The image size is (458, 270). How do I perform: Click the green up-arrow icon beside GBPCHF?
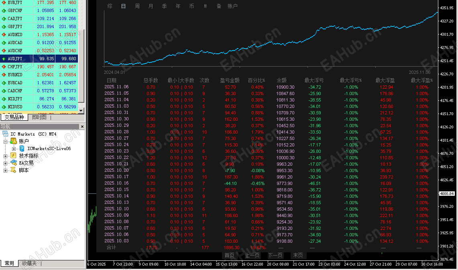click(4, 10)
